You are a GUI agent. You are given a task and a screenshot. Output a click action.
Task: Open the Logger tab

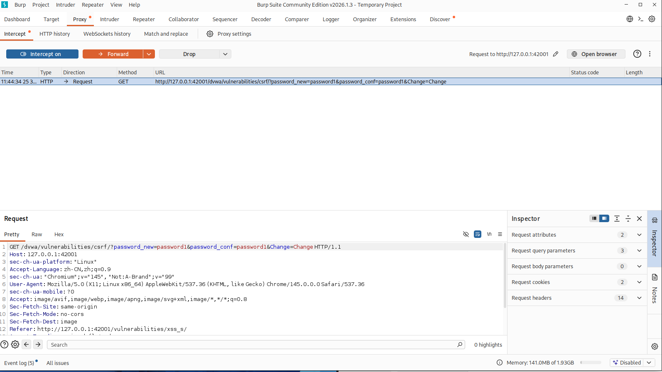[x=331, y=19]
